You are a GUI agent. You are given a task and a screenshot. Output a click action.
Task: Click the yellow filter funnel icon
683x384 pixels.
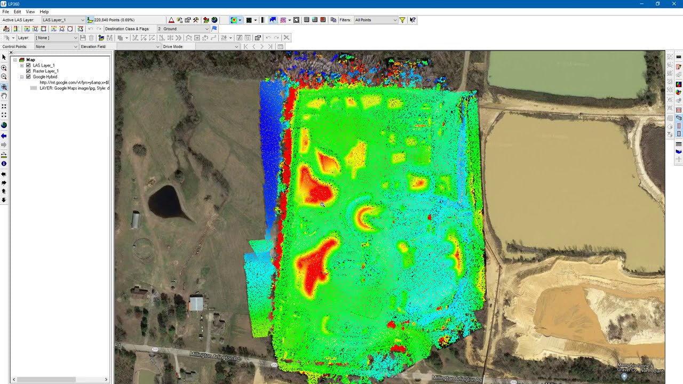click(x=402, y=20)
